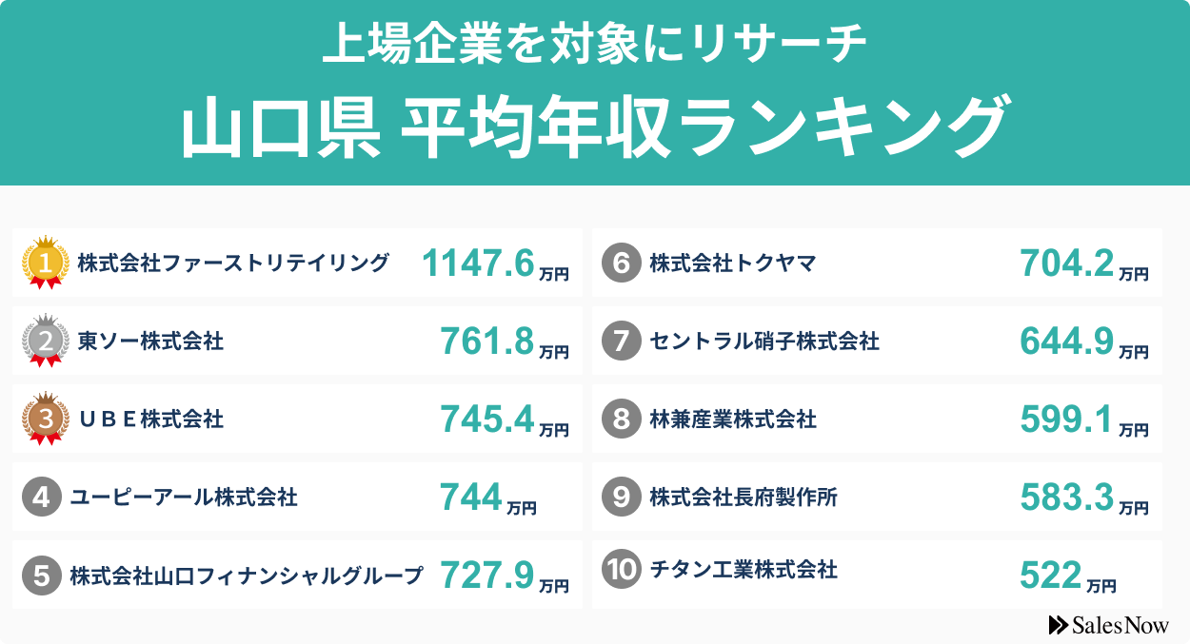Click the gold medal rank 1 icon
Image resolution: width=1190 pixels, height=644 pixels.
point(45,262)
